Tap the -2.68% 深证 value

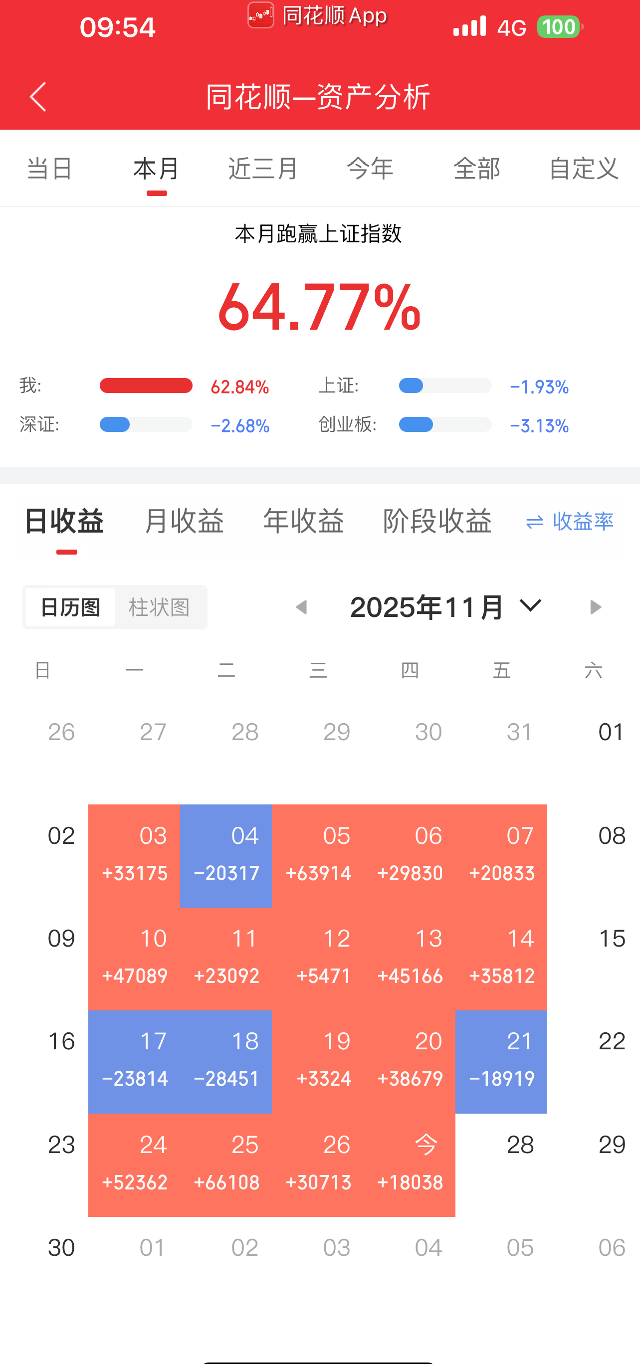pyautogui.click(x=240, y=426)
